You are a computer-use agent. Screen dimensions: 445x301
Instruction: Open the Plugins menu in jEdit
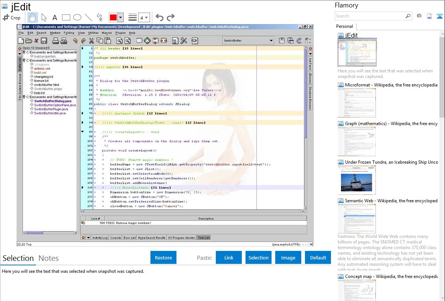[x=120, y=33]
